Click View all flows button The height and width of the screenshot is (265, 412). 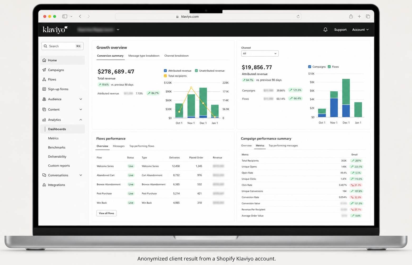[x=106, y=213]
